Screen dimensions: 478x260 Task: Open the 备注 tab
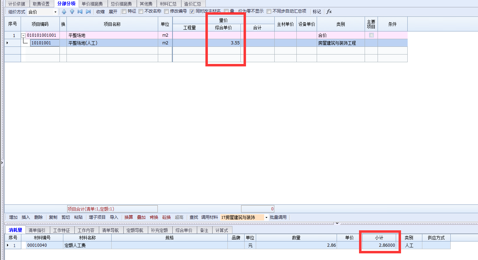[x=204, y=230]
